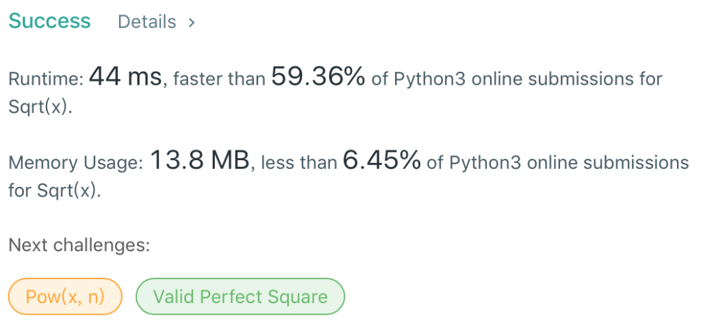Open the Details link
The height and width of the screenshot is (327, 701).
[146, 22]
